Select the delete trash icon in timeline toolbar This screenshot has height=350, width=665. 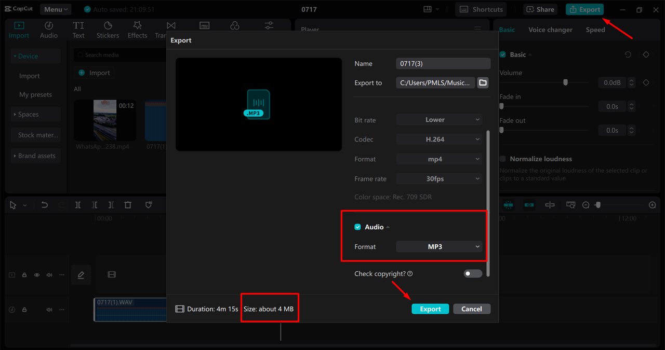tap(128, 205)
